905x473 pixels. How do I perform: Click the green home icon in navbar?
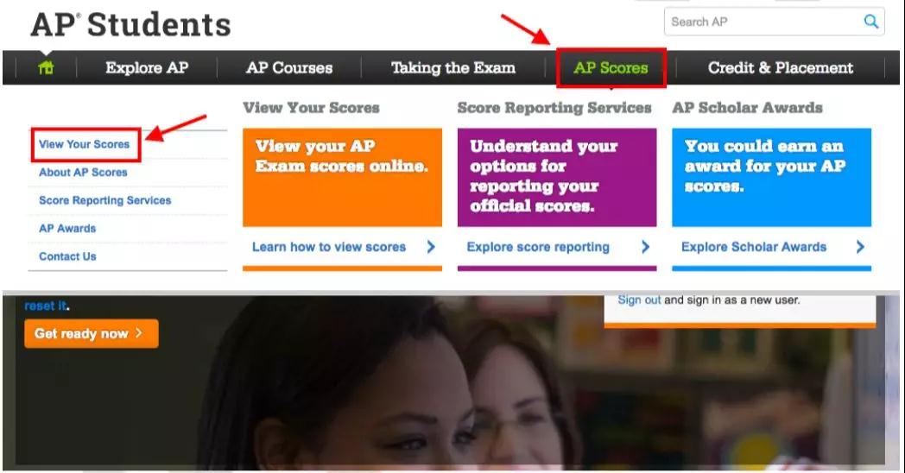point(46,67)
